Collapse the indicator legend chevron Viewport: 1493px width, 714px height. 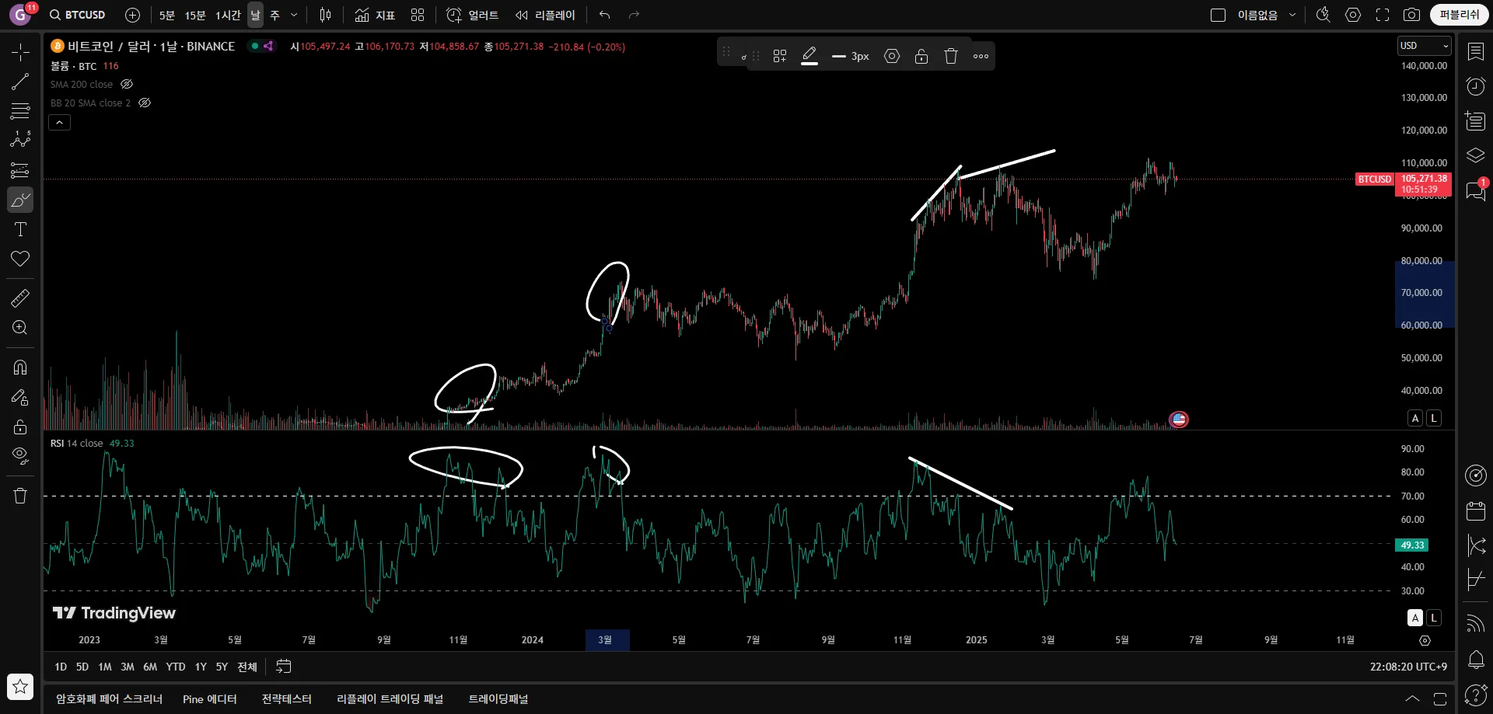tap(59, 122)
